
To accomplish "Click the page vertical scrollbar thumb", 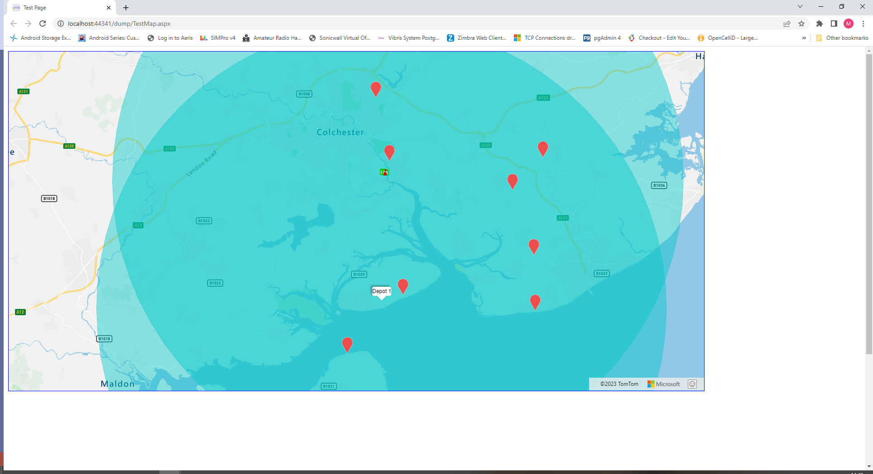I will coord(869,204).
